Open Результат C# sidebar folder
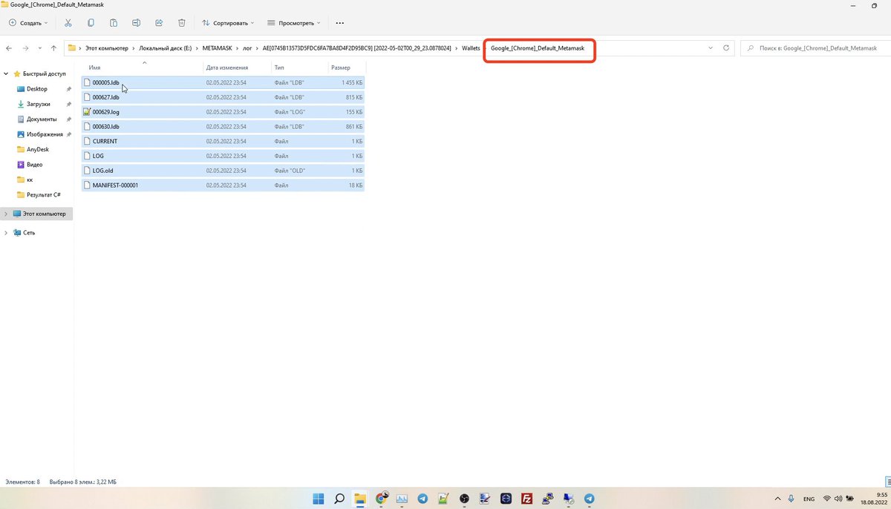 click(x=43, y=195)
